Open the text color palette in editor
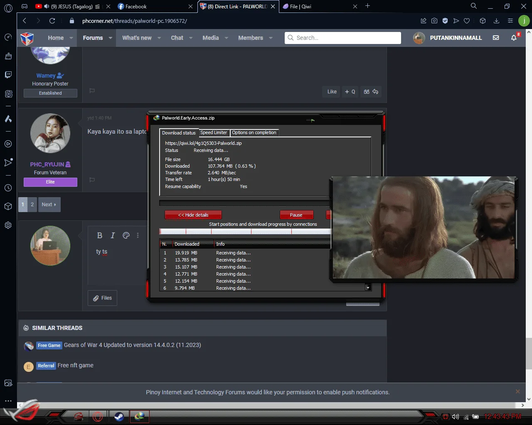532x425 pixels. [126, 235]
